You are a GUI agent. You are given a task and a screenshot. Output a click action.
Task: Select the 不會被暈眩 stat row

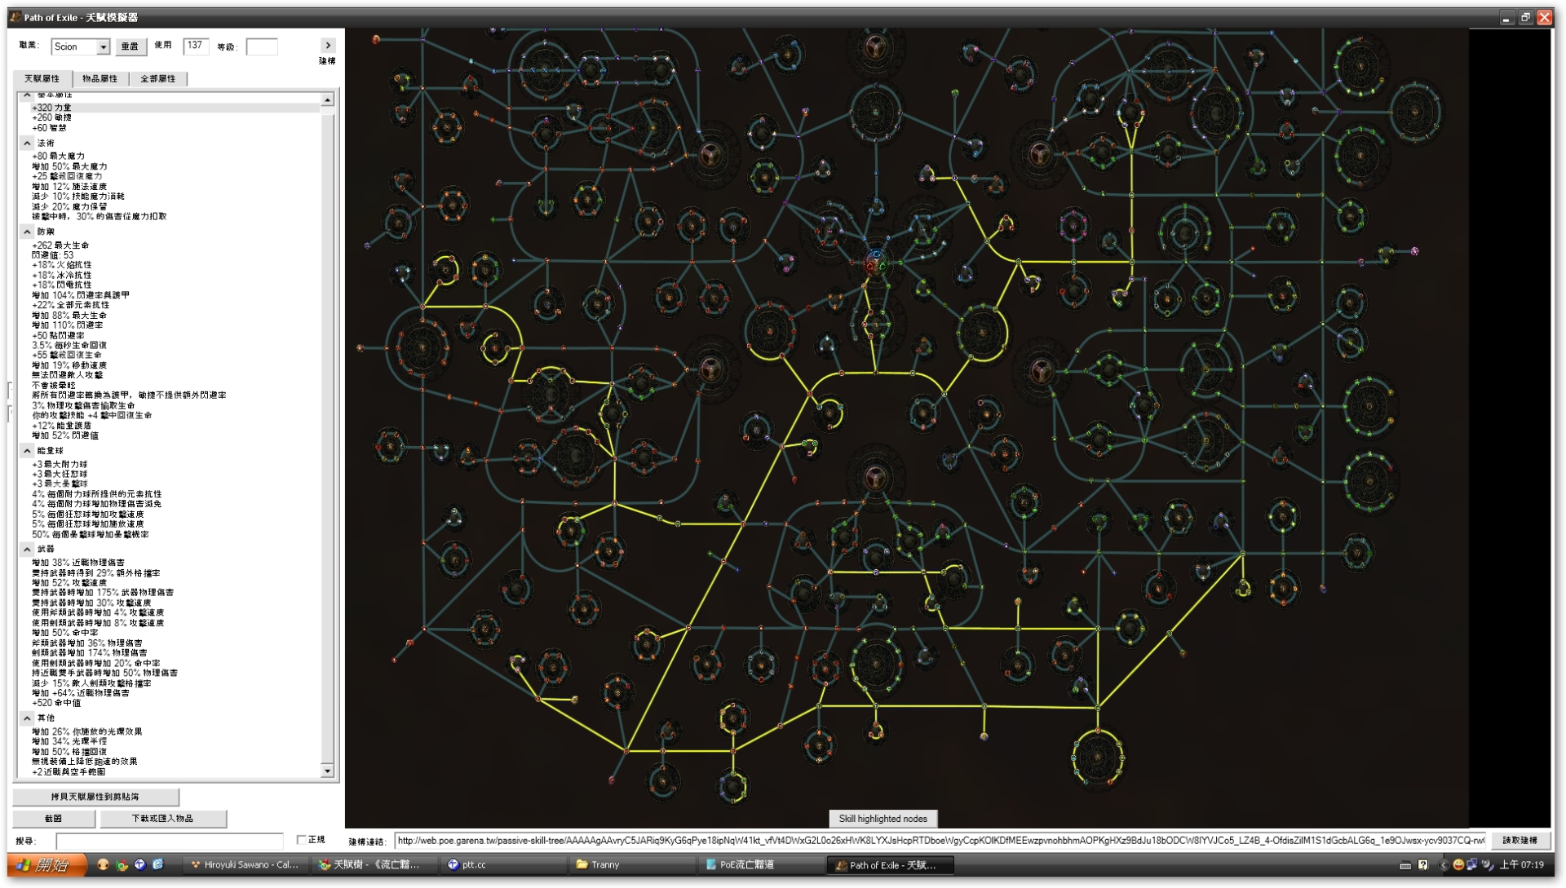pyautogui.click(x=175, y=386)
